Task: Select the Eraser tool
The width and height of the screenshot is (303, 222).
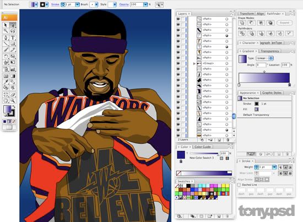Action: click(x=13, y=95)
